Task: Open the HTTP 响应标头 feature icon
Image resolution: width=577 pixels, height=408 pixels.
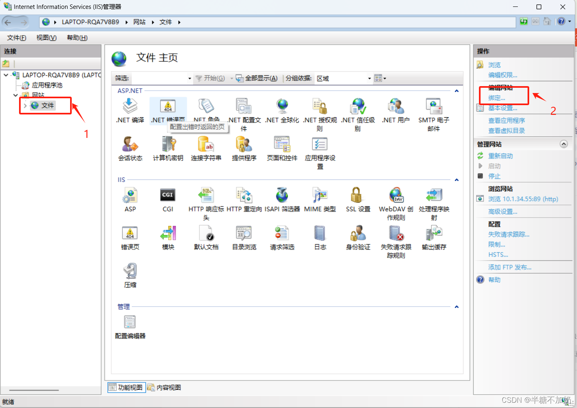Action: [206, 195]
